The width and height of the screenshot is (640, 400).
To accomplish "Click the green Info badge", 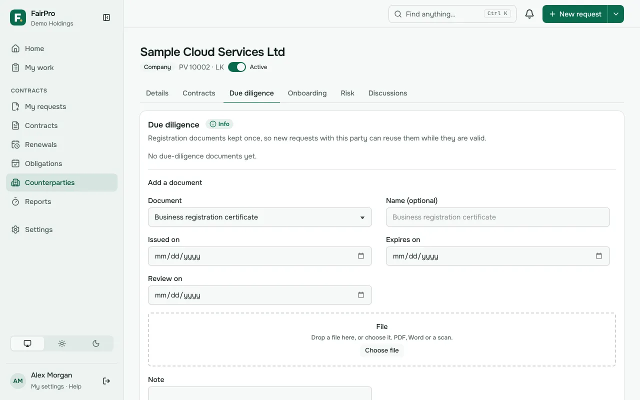I will click(x=219, y=124).
